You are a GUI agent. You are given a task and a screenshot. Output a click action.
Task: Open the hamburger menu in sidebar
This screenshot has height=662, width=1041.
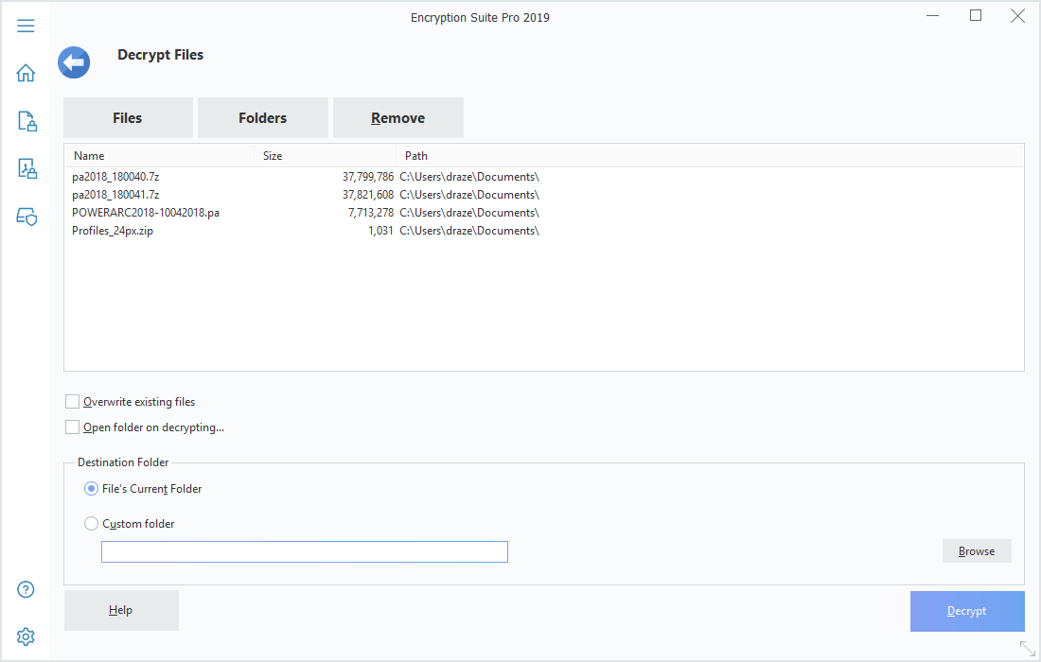click(x=26, y=26)
